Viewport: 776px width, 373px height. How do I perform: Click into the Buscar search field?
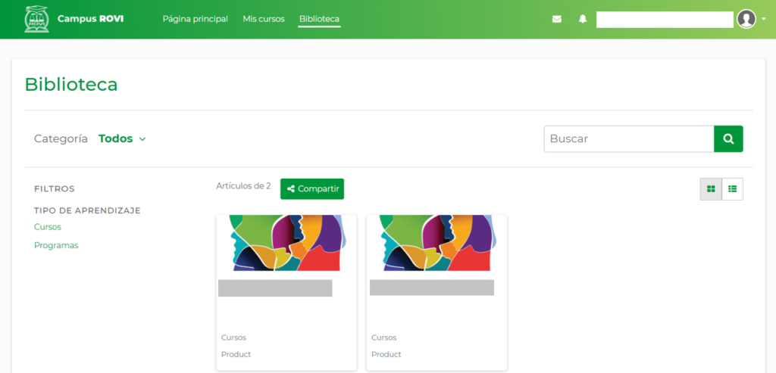(628, 139)
